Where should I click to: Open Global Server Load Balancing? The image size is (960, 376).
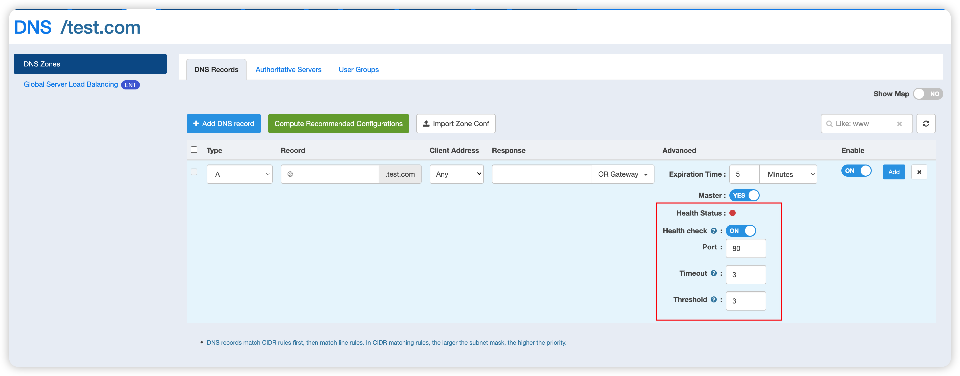[x=71, y=84]
